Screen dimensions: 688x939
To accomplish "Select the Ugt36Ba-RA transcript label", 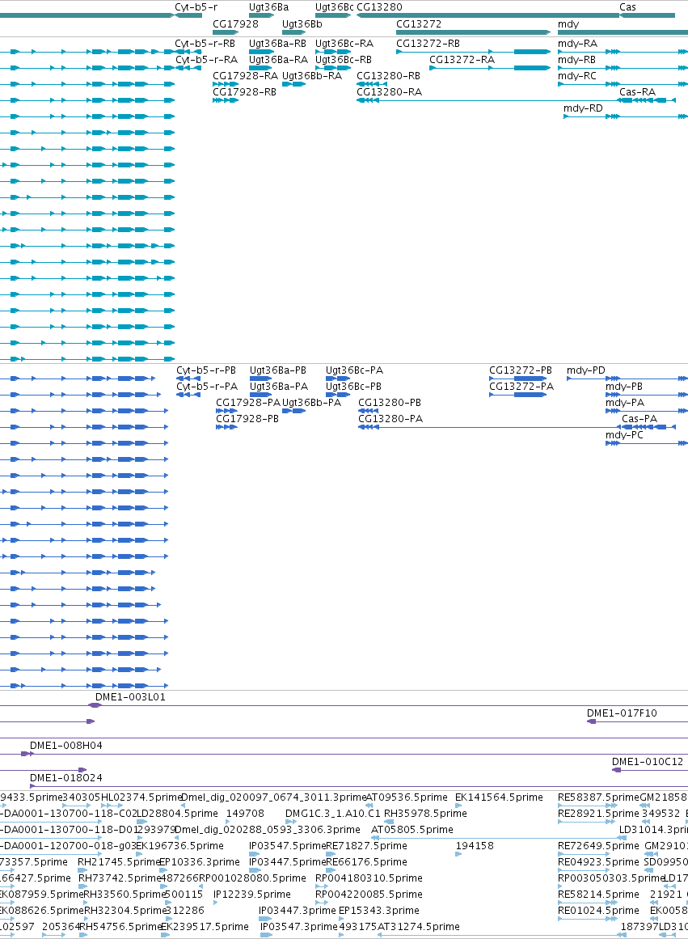I will tap(278, 60).
